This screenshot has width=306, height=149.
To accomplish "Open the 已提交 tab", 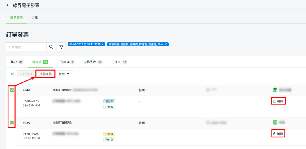I will (119, 62).
